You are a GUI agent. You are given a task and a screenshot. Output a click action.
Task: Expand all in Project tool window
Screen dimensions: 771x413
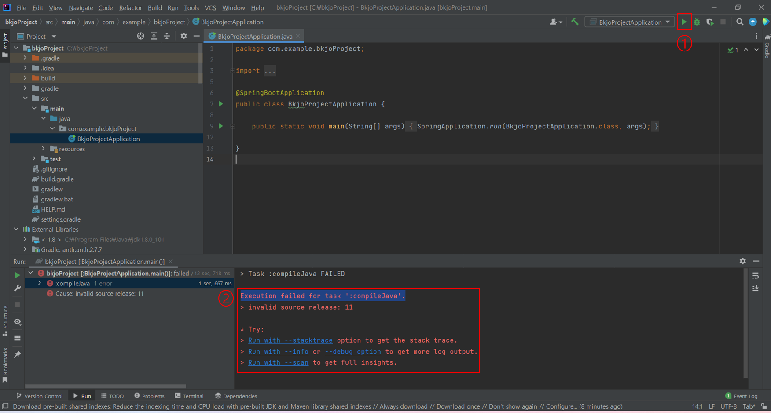pyautogui.click(x=154, y=36)
